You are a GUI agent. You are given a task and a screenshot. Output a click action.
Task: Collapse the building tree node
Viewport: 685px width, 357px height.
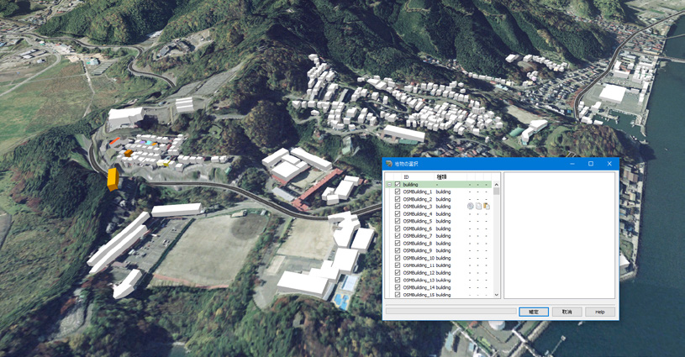389,185
